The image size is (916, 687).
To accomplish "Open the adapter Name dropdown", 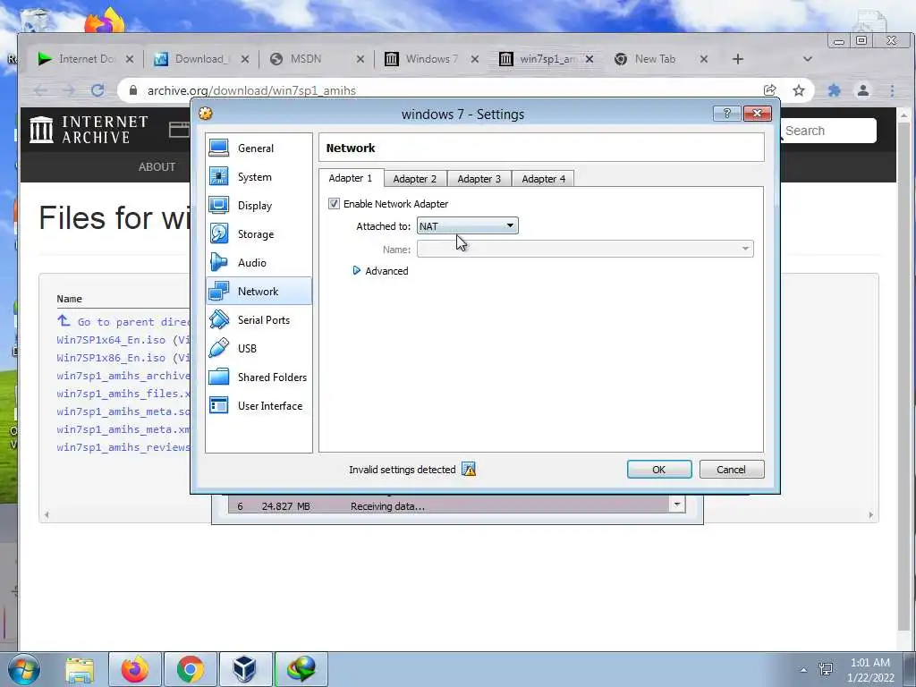I will [x=585, y=249].
